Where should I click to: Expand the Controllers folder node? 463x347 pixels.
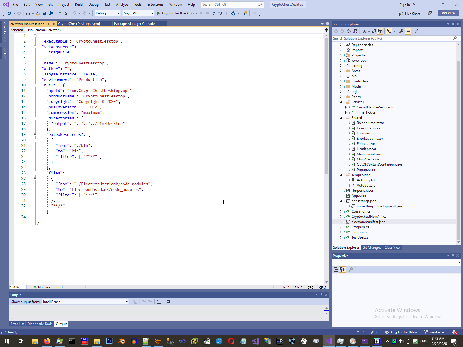341,81
